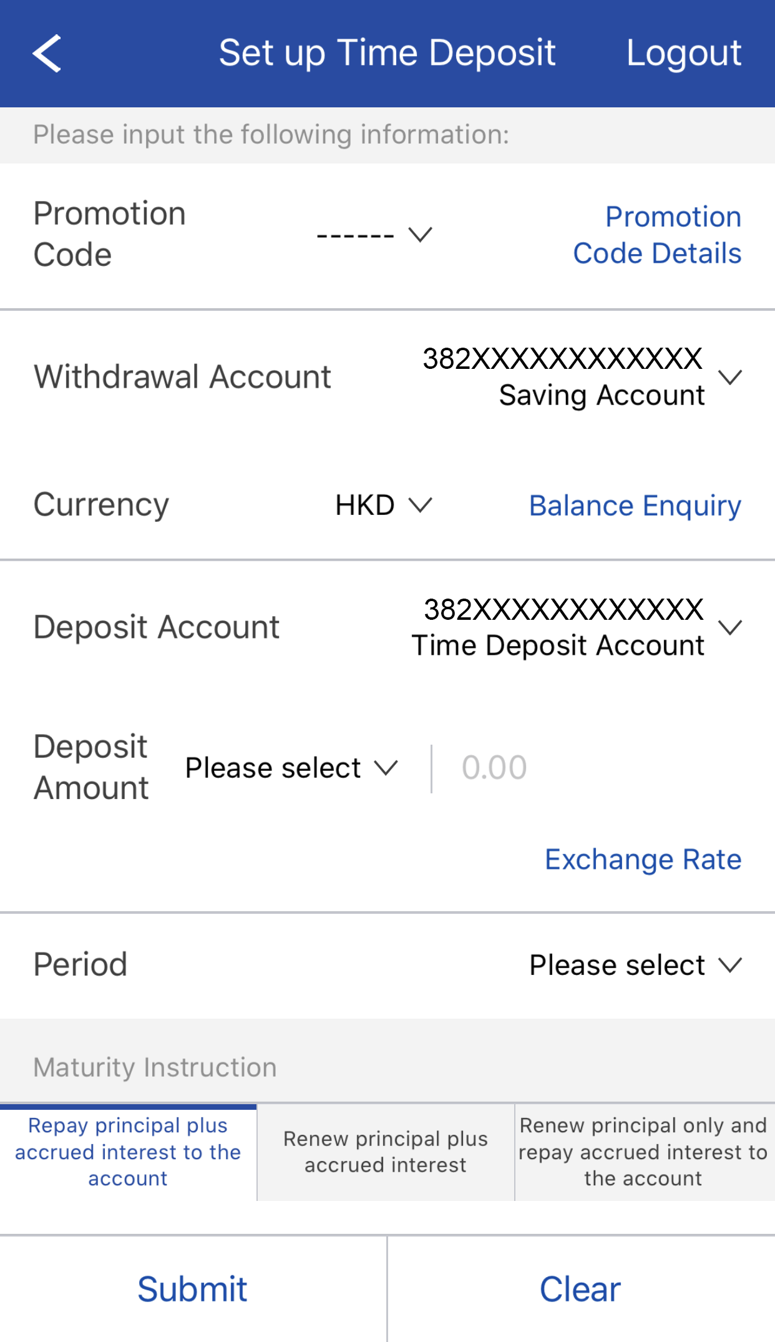Select Renew principal plus accrued interest option

[386, 1152]
